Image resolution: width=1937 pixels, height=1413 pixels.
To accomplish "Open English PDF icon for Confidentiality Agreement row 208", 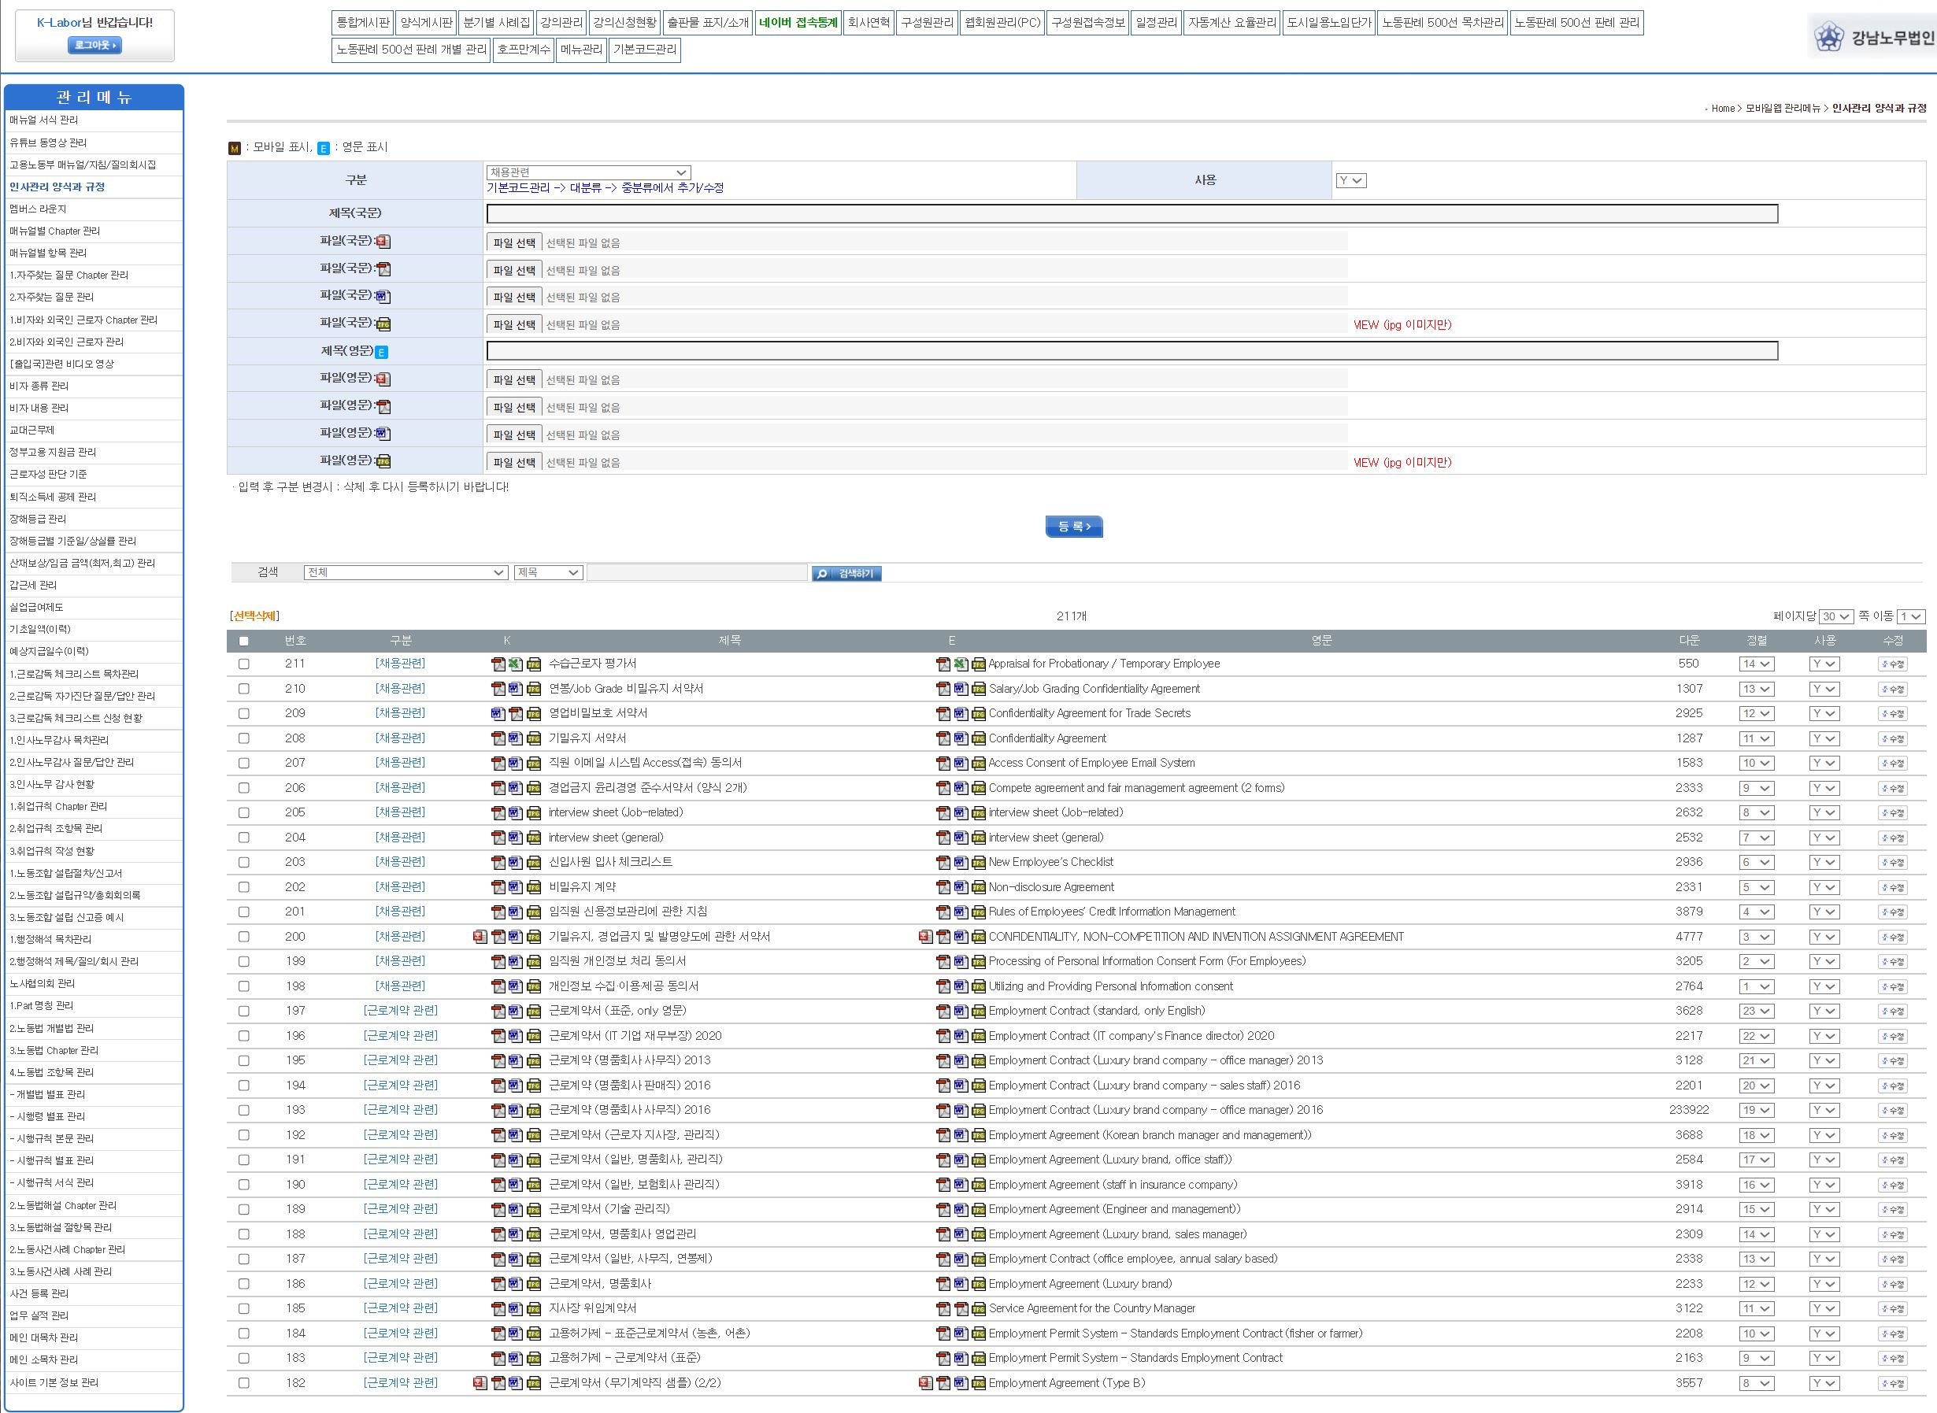I will (x=943, y=738).
